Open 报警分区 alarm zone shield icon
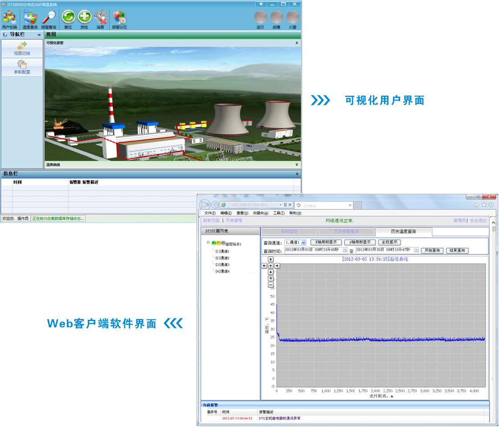 [x=119, y=19]
